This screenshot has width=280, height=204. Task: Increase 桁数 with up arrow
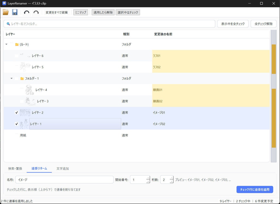(171, 178)
